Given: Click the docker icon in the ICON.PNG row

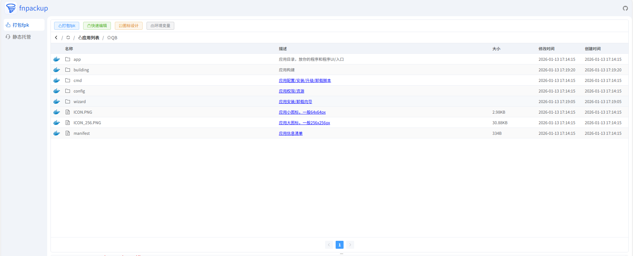Looking at the screenshot, I should pyautogui.click(x=57, y=112).
